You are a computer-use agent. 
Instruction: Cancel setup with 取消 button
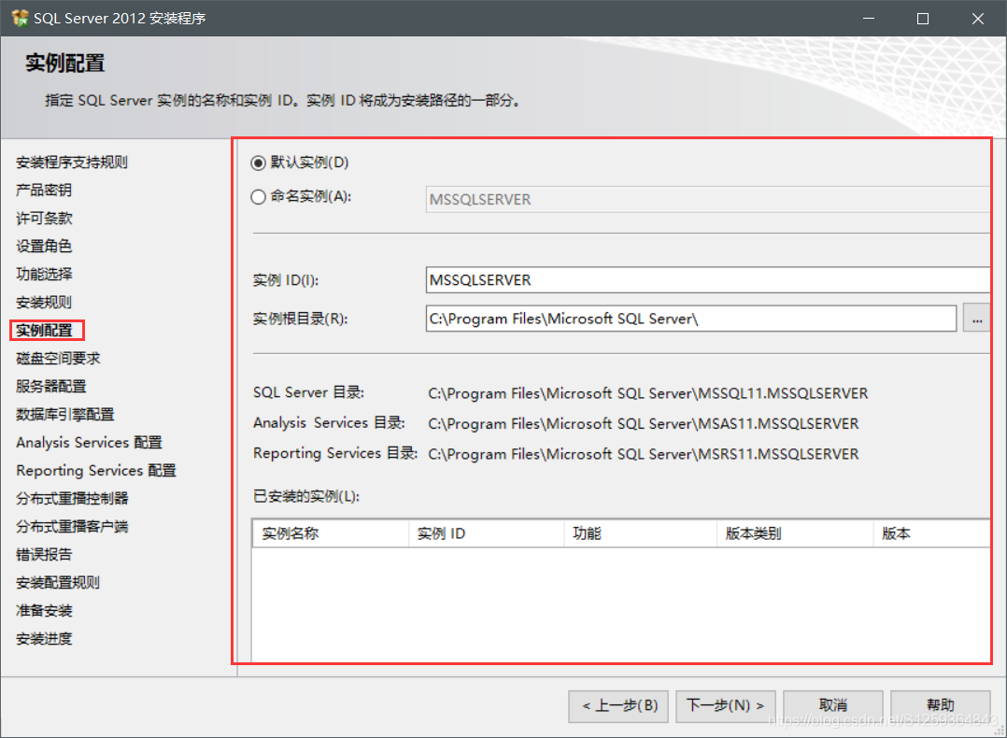[x=833, y=706]
